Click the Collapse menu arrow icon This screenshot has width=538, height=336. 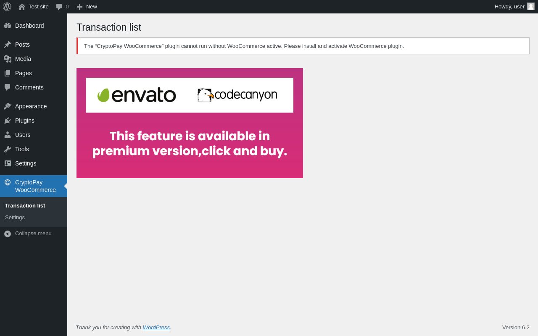[x=8, y=234]
